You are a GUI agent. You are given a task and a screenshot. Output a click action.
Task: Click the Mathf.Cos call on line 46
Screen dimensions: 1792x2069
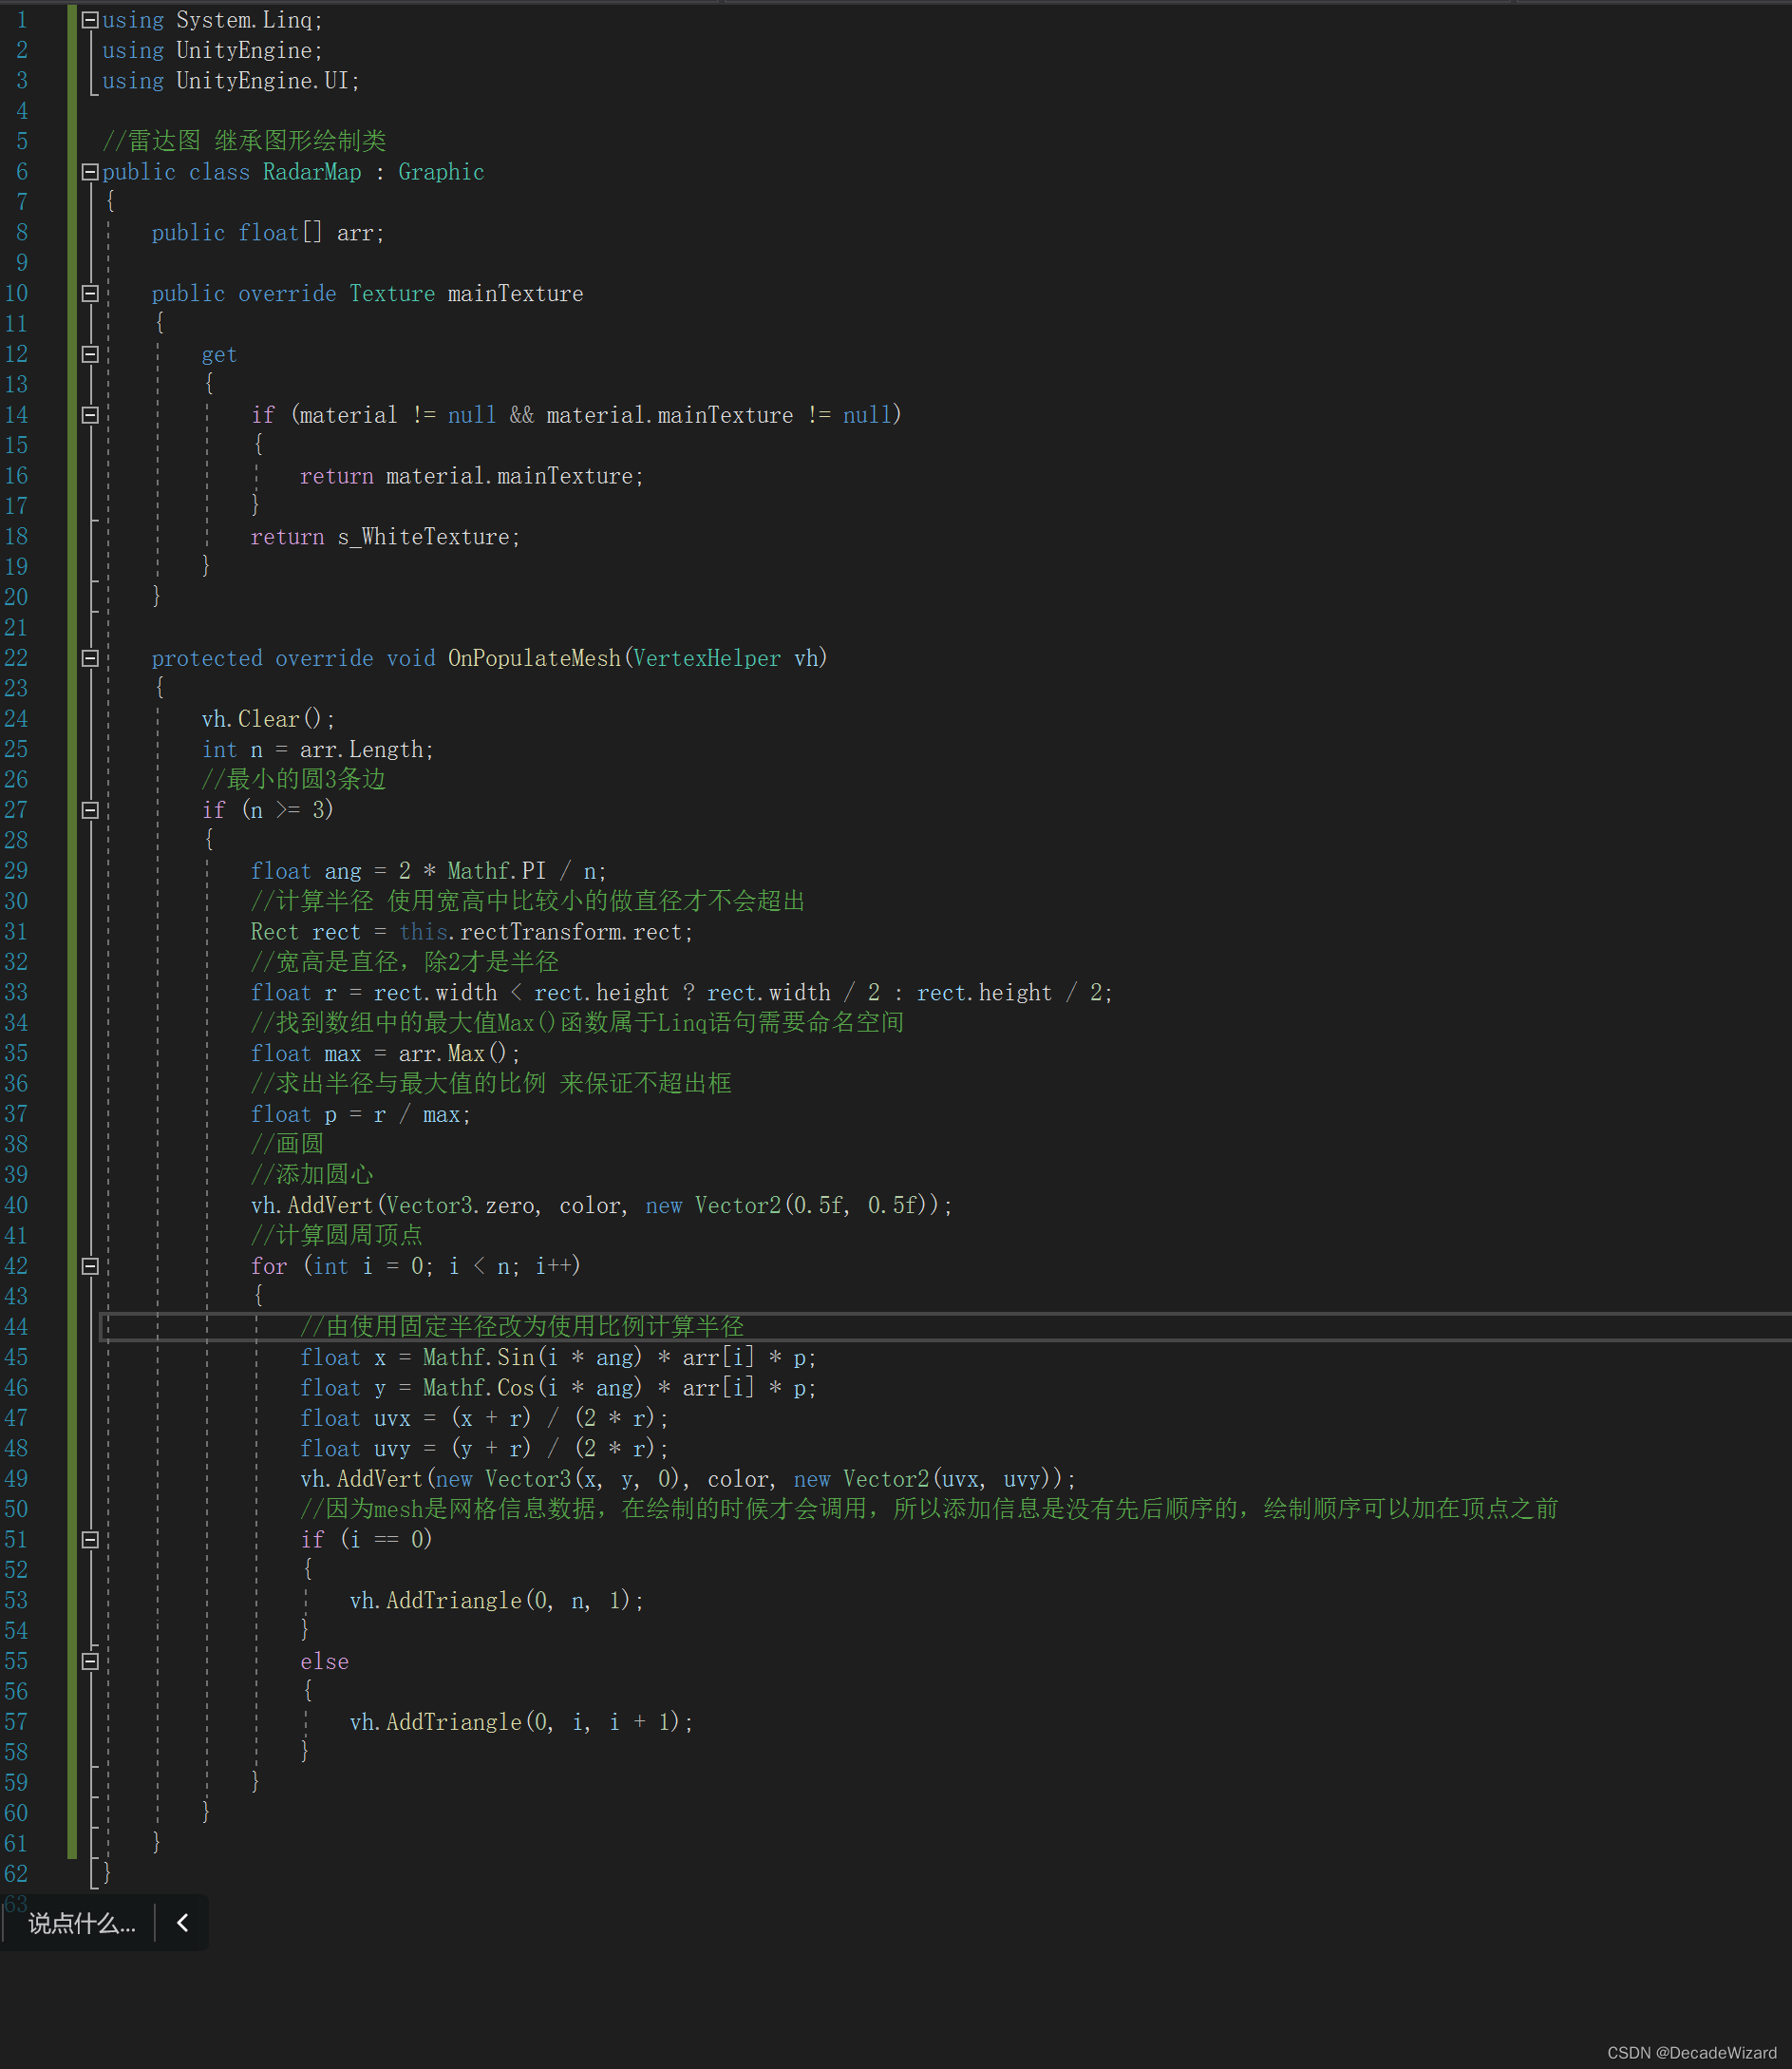coord(479,1388)
